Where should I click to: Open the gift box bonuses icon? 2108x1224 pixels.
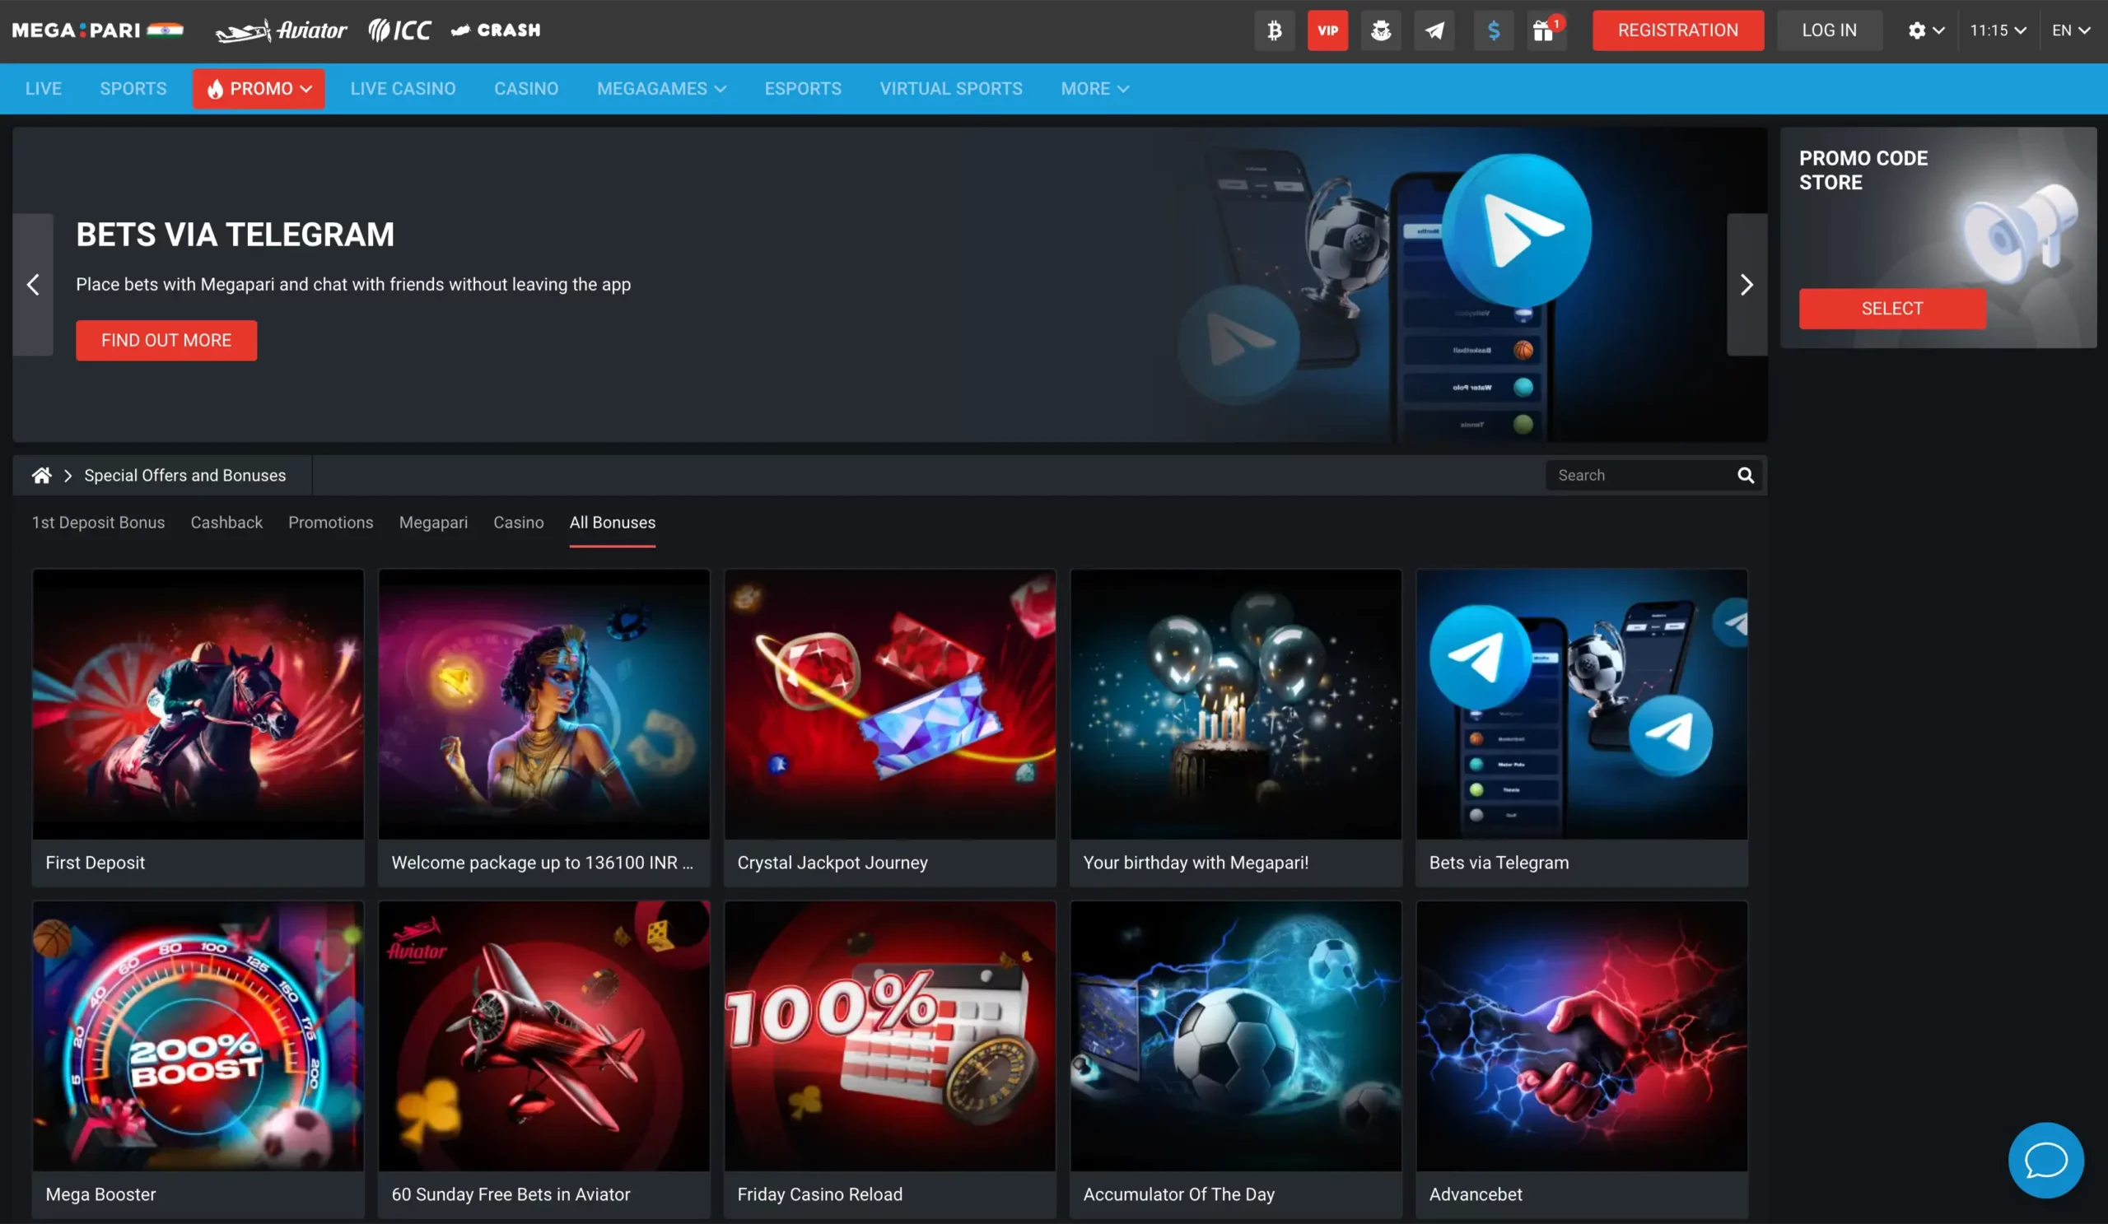coord(1546,30)
